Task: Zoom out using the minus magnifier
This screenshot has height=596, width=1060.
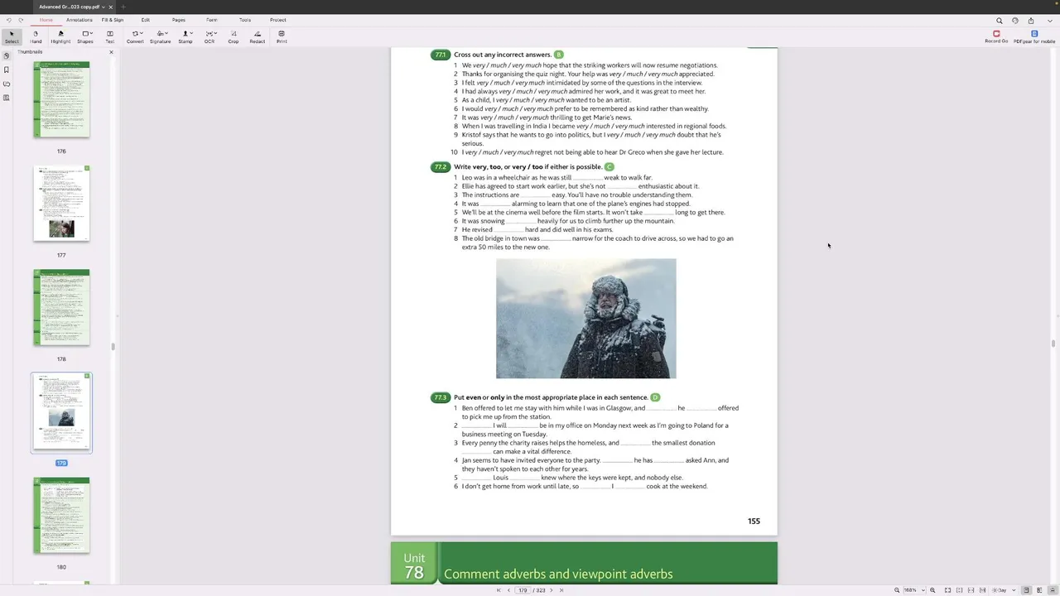Action: (x=897, y=590)
